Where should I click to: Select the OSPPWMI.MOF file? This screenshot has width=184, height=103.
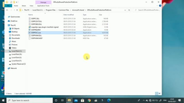[37, 38]
